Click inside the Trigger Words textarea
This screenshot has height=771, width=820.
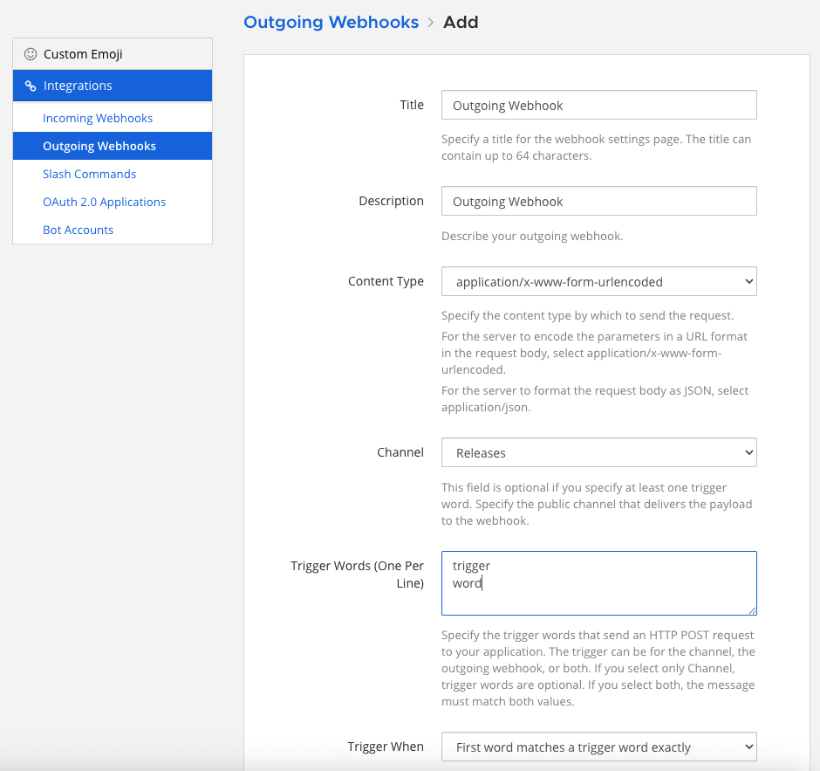pyautogui.click(x=598, y=582)
